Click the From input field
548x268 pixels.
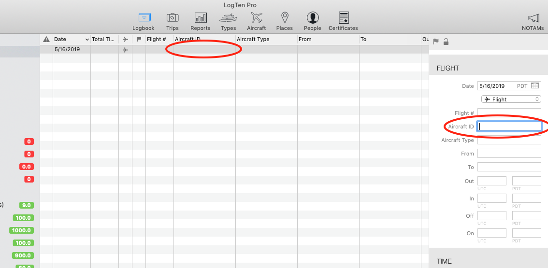click(509, 154)
